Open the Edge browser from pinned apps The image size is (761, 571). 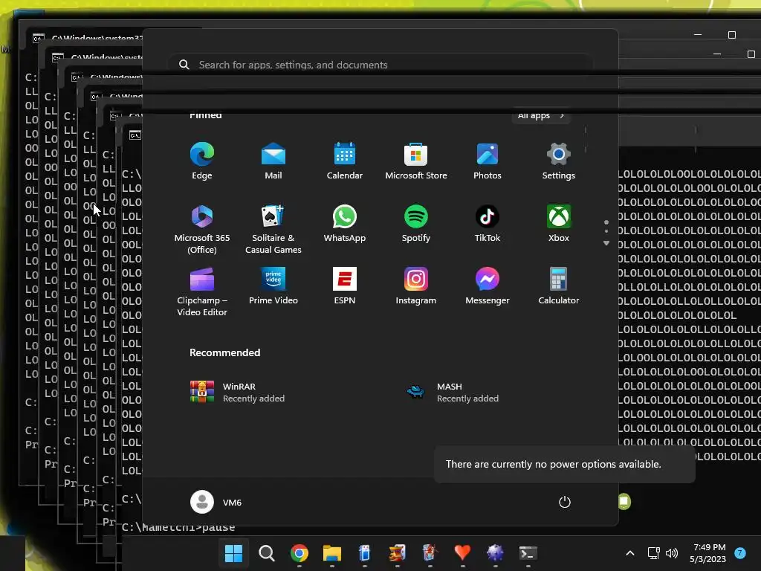tap(202, 161)
